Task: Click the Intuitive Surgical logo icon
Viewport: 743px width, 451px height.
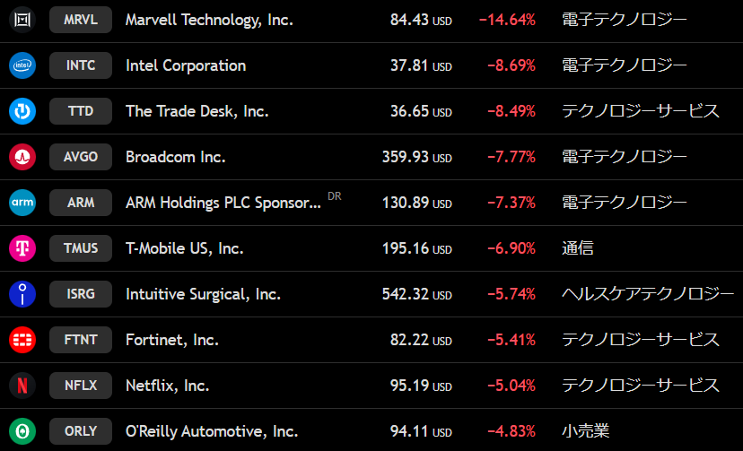Action: tap(22, 294)
